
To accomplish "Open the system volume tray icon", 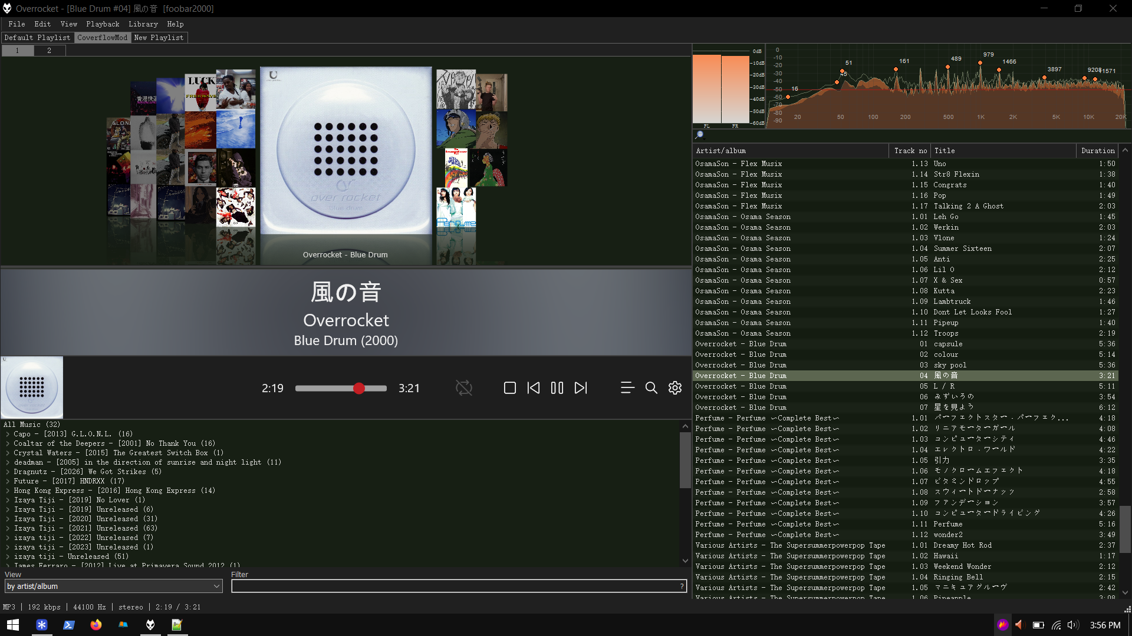I will point(1072,625).
